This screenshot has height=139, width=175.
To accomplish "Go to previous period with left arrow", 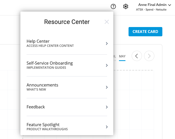I will point(137,56).
